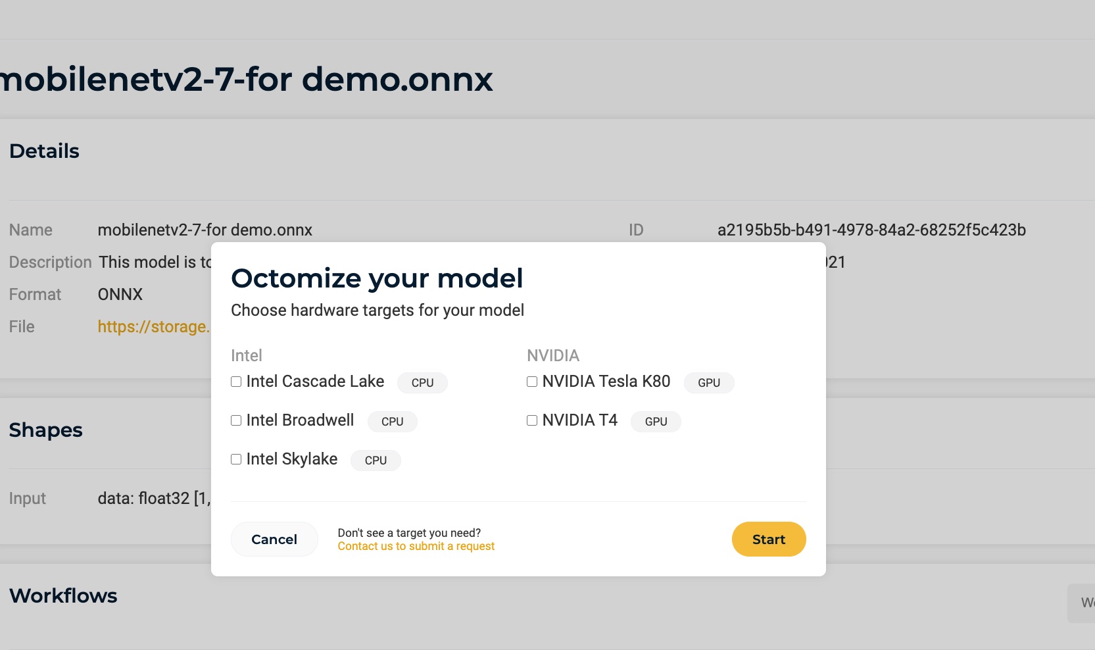Open the https://storage file link
Screen dimensions: 1095x650
coord(154,327)
